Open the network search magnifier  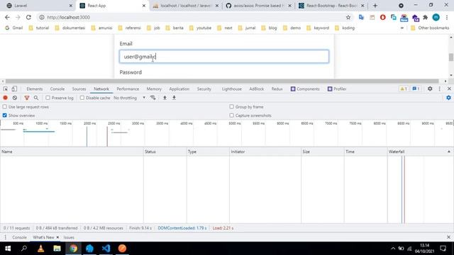(36, 98)
